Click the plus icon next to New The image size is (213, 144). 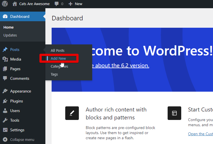tap(70, 4)
